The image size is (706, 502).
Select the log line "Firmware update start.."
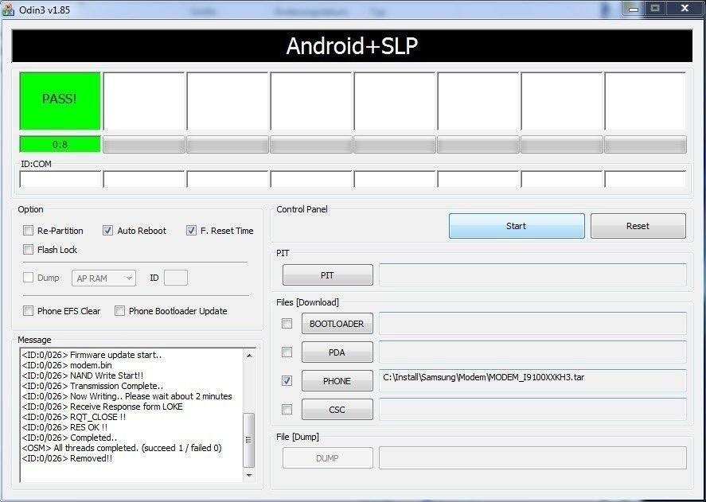(92, 355)
